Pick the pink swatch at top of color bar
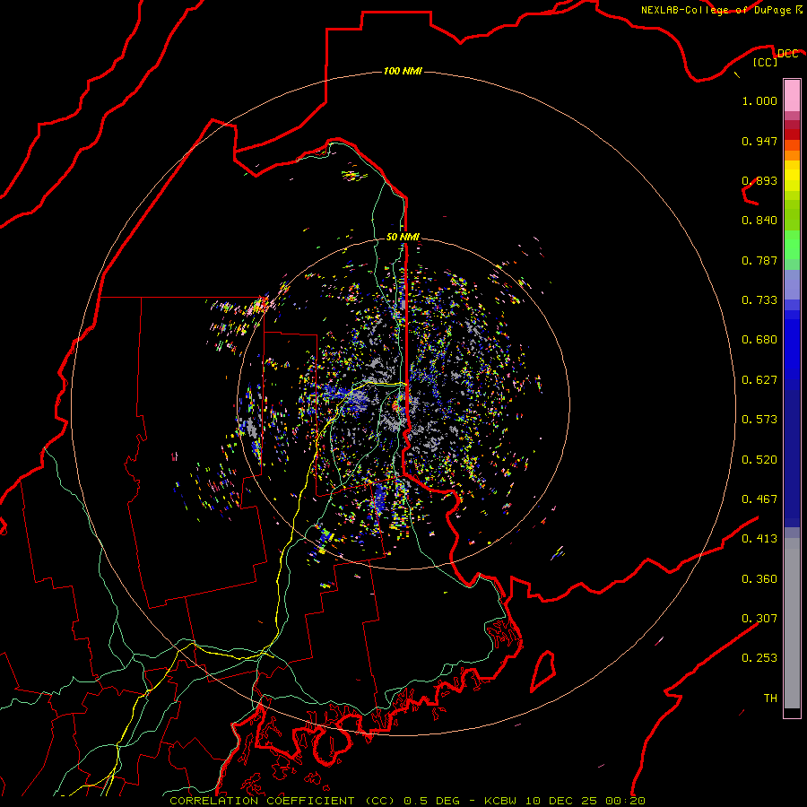Viewport: 807px width, 807px height. tap(792, 96)
